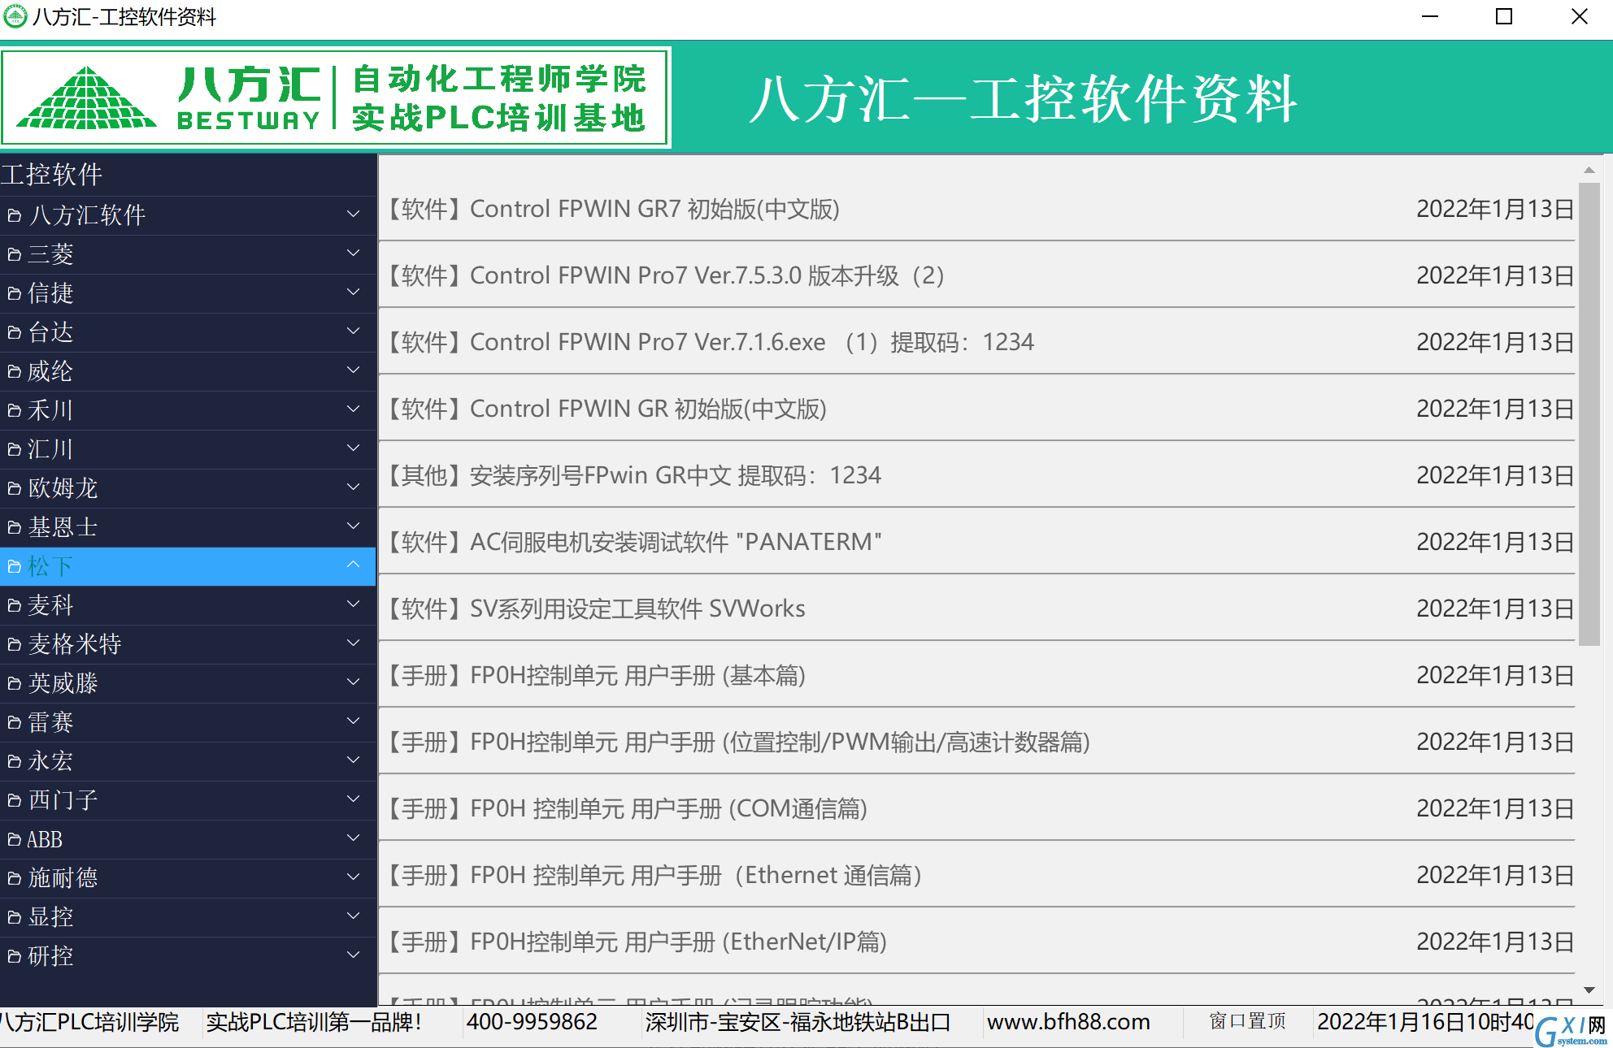
Task: Select the 雷赛 menu category
Action: tap(188, 722)
